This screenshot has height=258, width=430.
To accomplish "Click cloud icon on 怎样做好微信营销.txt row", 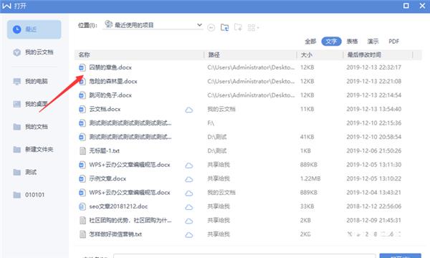I will (188, 235).
